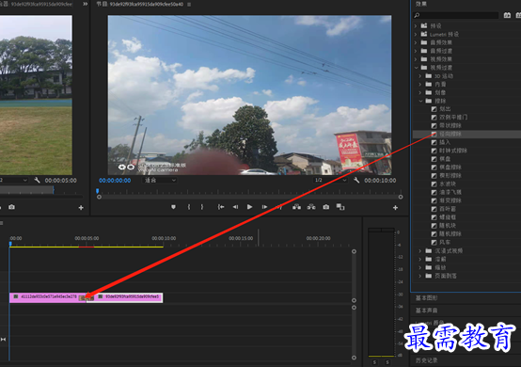The image size is (521, 367).
Task: Expand the 缩放 folder
Action: [x=420, y=267]
